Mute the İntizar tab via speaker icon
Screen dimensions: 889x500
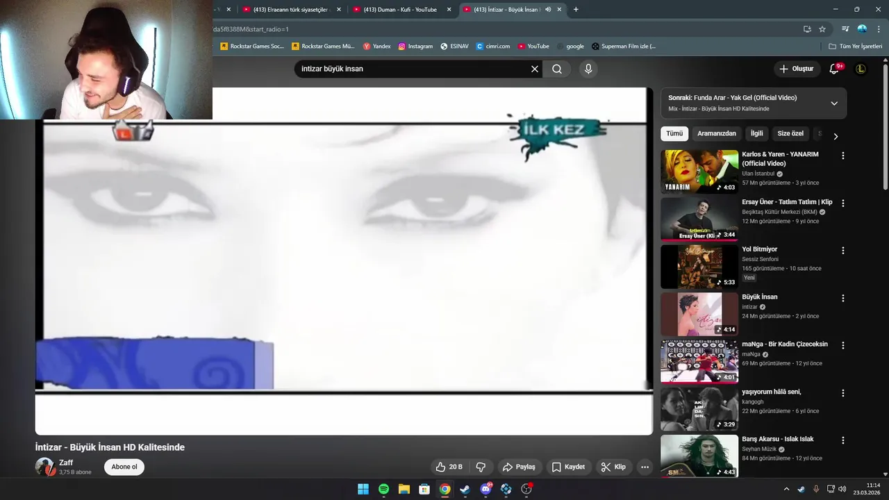click(x=548, y=10)
